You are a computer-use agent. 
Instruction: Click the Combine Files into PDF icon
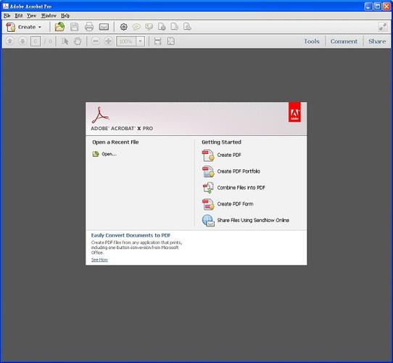point(208,188)
